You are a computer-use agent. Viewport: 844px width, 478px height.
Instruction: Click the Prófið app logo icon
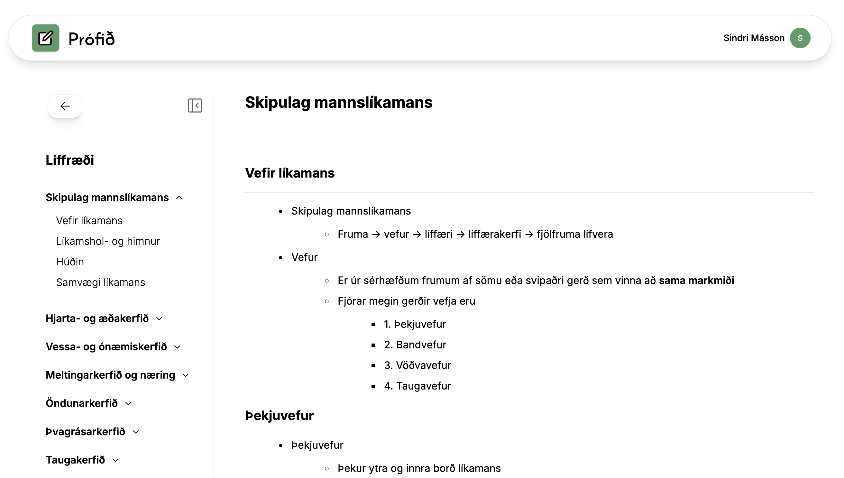click(45, 38)
